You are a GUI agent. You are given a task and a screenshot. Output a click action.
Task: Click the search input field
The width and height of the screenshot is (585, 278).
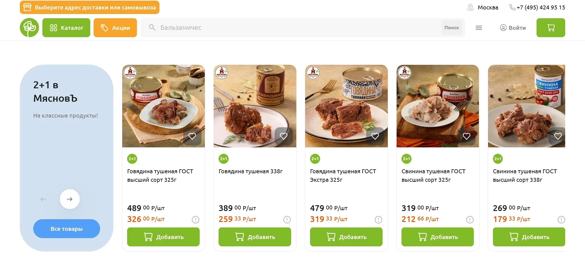coord(293,28)
